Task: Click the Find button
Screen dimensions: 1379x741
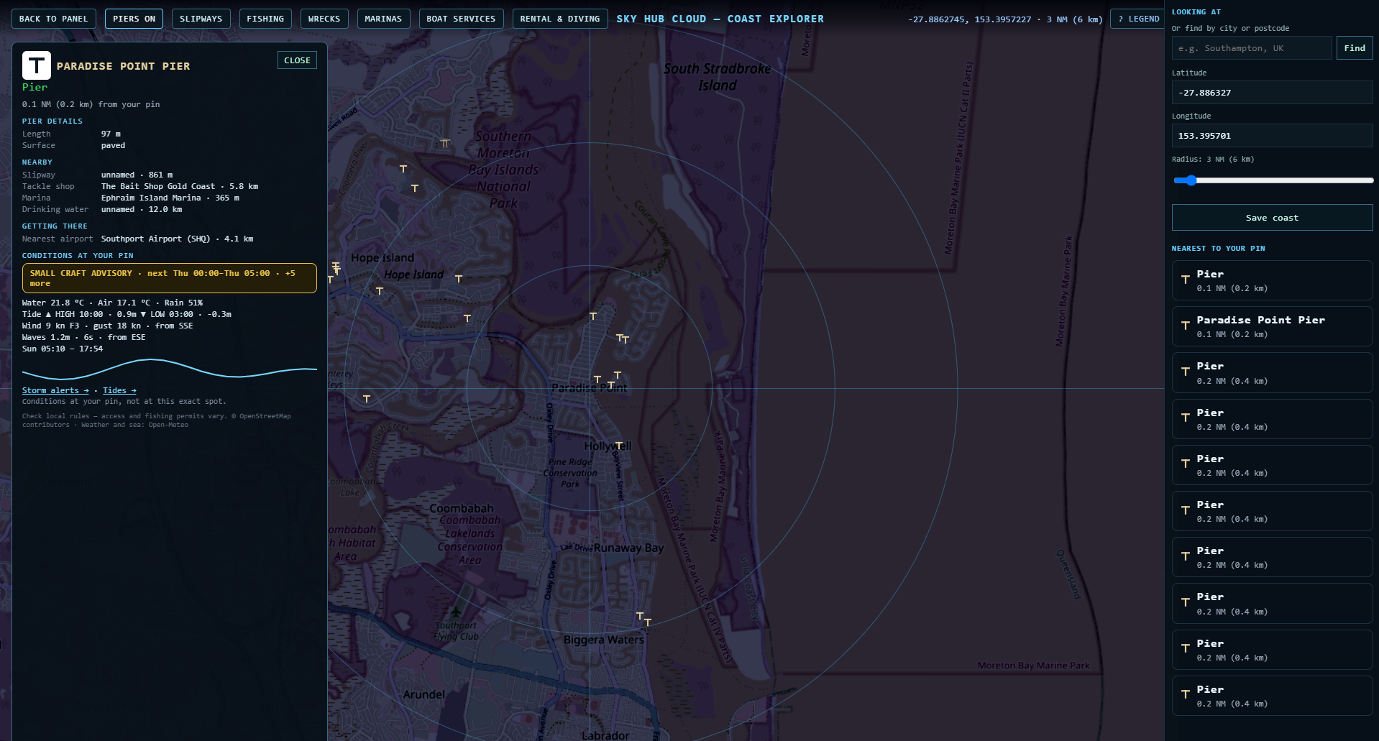Action: point(1355,48)
